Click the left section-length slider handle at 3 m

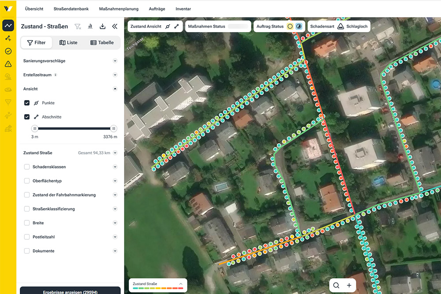pos(35,128)
